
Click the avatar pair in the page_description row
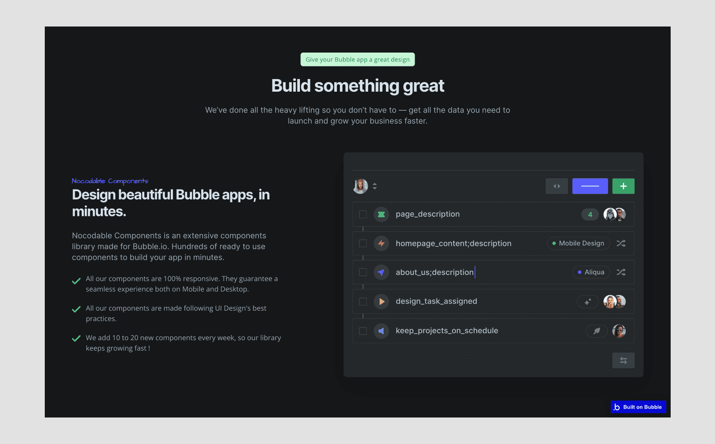point(615,214)
